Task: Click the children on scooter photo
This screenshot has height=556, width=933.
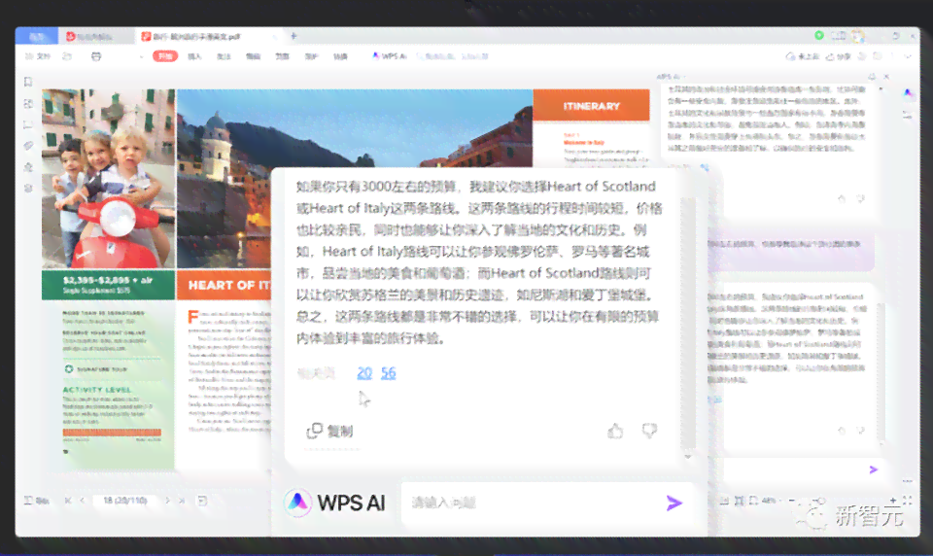Action: click(x=108, y=179)
